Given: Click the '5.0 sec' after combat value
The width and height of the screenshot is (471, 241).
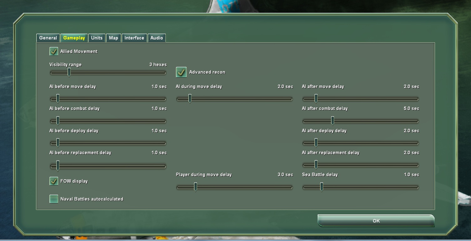Looking at the screenshot, I should (x=412, y=108).
